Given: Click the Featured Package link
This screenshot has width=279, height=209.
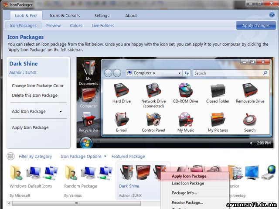Looking at the screenshot, I should (x=128, y=156).
